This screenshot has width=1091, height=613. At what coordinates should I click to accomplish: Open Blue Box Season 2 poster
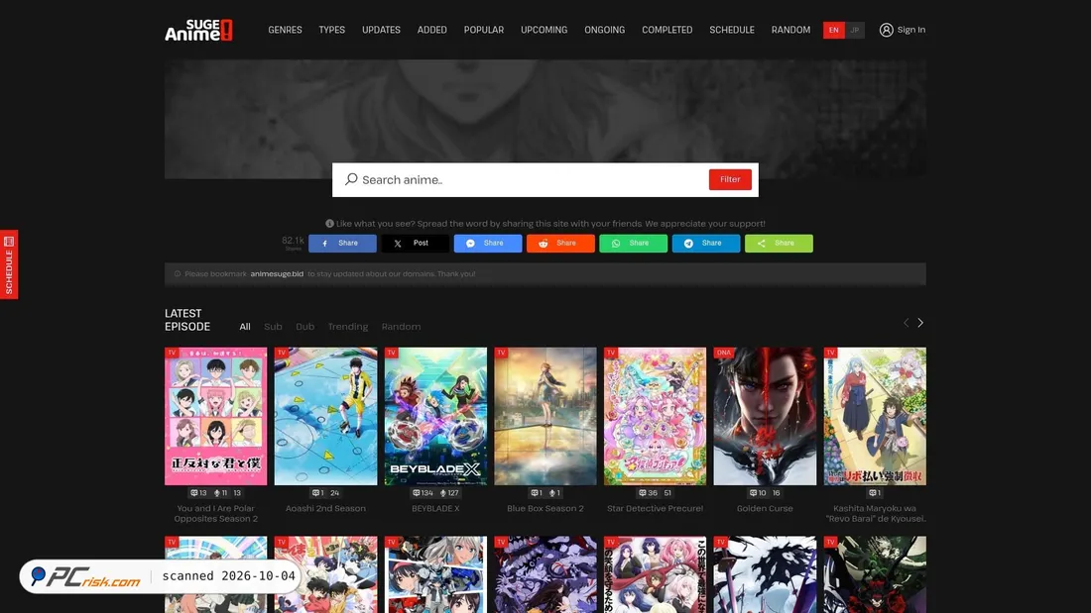(545, 416)
